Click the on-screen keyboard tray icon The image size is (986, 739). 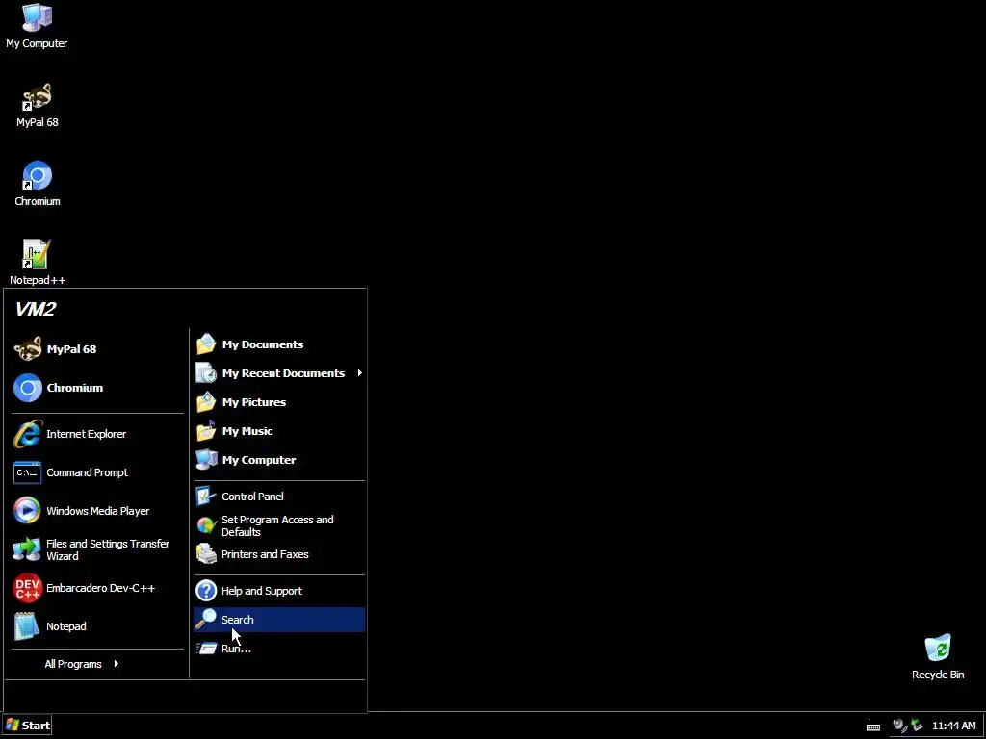[873, 726]
